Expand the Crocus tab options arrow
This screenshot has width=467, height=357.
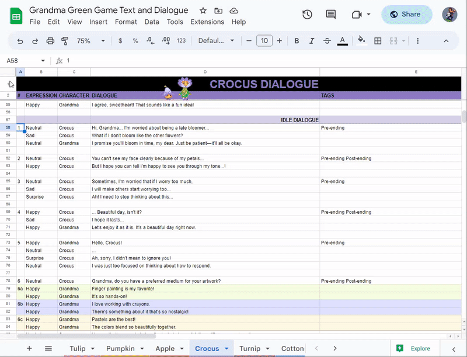[x=226, y=349]
